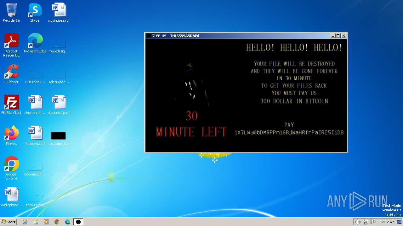The height and width of the screenshot is (226, 403).
Task: Maximize the GIVE US window
Action: (338, 36)
